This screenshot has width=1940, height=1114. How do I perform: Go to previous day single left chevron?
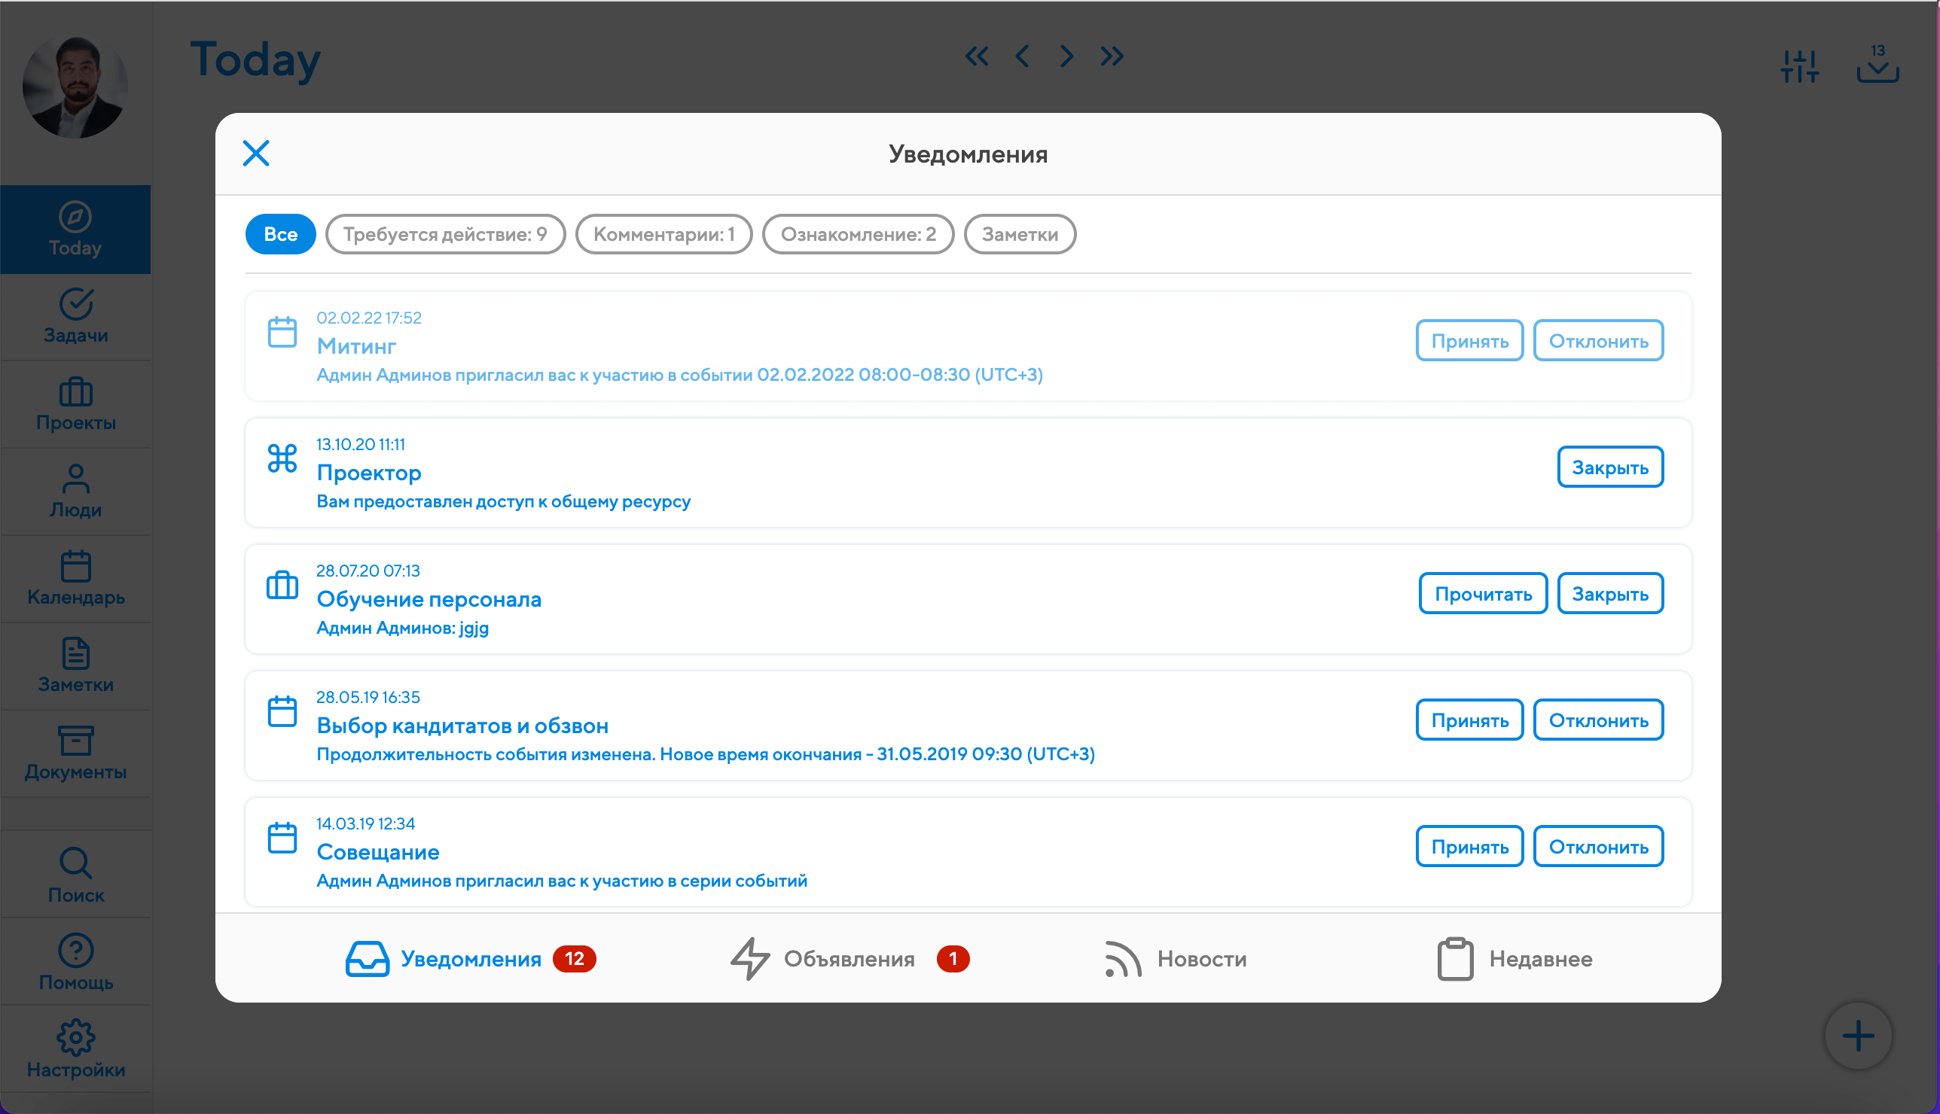point(1022,56)
